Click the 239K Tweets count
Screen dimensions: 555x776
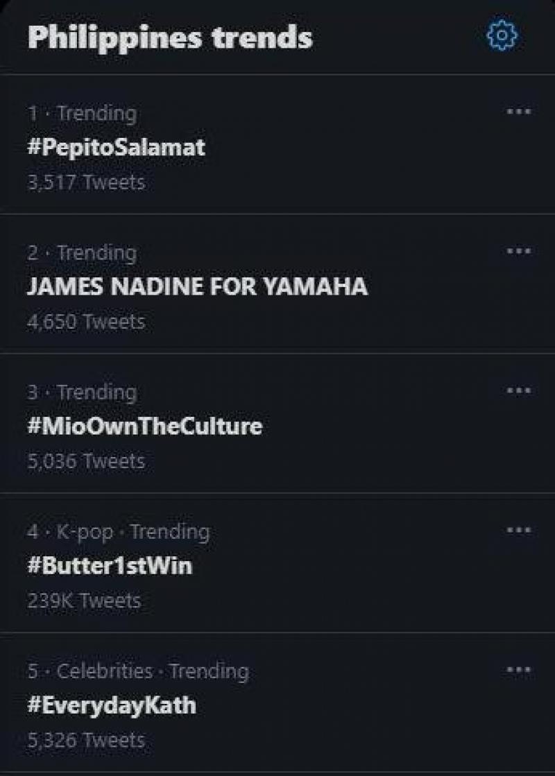click(x=84, y=601)
